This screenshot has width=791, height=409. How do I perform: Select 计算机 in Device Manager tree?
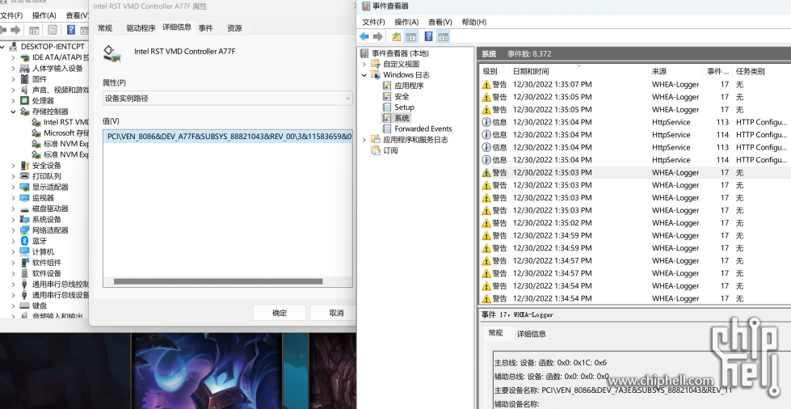click(x=44, y=251)
